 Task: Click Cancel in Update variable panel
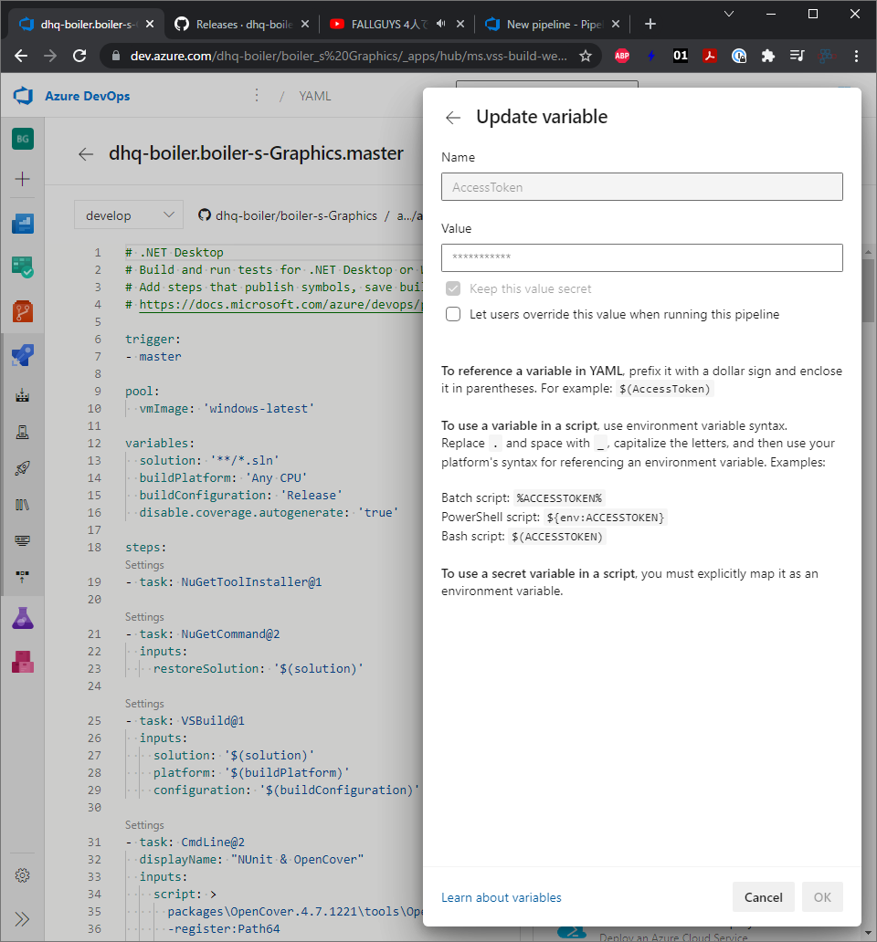click(x=764, y=897)
